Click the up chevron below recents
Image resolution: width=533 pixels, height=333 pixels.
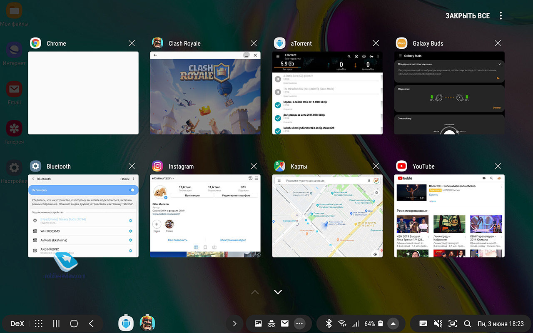tap(255, 292)
